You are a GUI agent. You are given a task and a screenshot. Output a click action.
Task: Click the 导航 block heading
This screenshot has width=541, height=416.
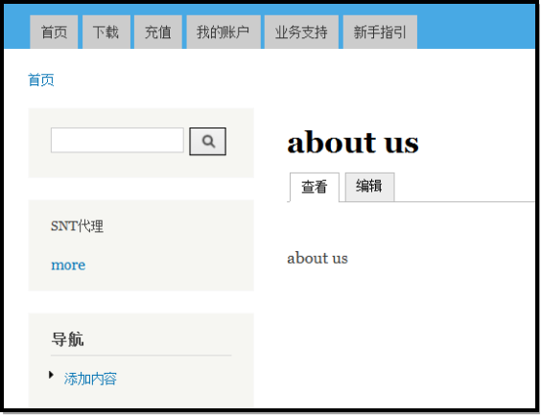click(67, 339)
